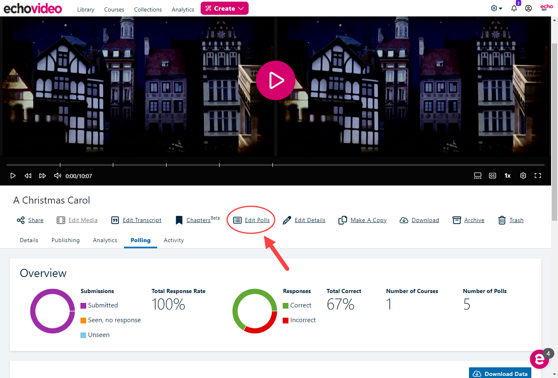Viewport: 558px width, 378px height.
Task: Toggle the Correct legend item
Action: tap(297, 305)
